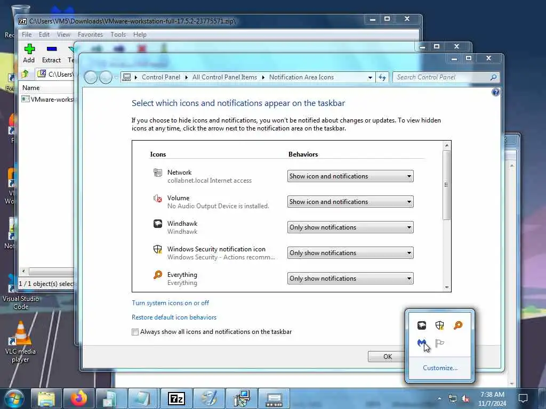Image resolution: width=546 pixels, height=409 pixels.
Task: Open the View menu in 7-Zip
Action: 63,35
